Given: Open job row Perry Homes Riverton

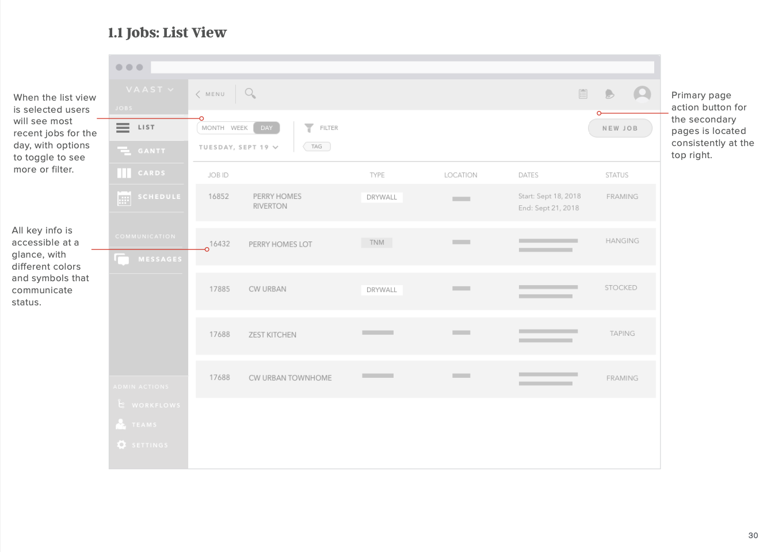Looking at the screenshot, I should [426, 202].
